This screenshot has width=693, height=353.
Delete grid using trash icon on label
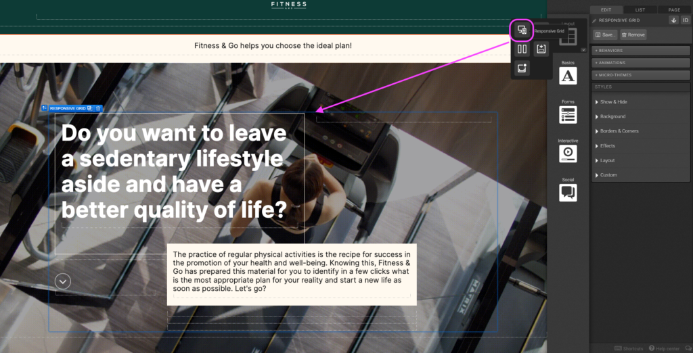click(x=98, y=108)
